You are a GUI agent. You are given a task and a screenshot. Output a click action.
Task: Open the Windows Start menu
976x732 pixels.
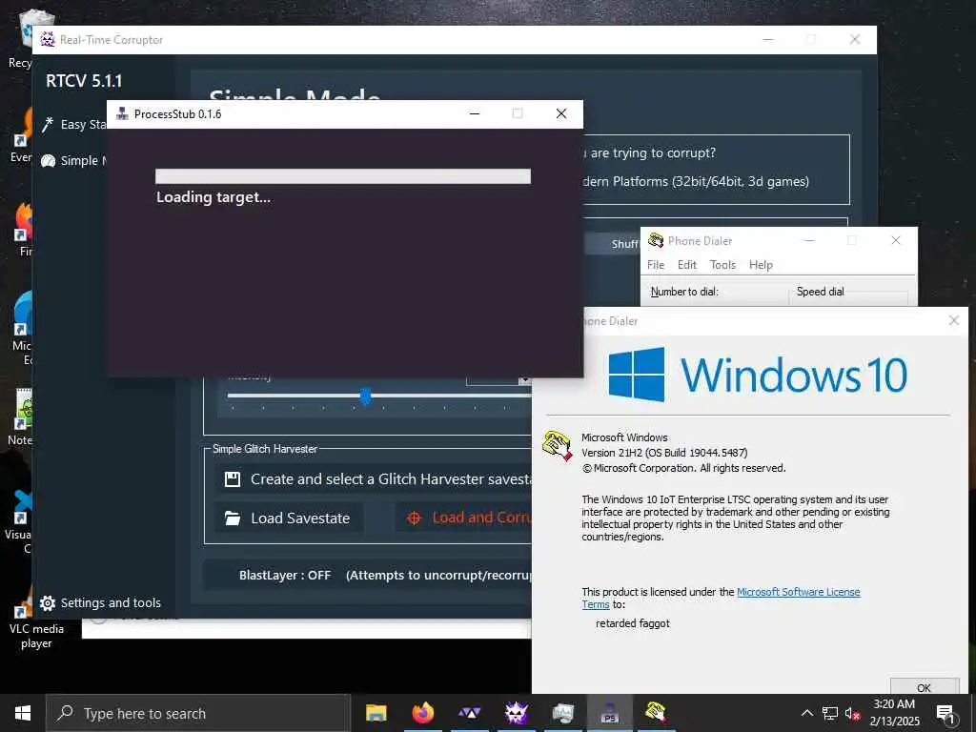23,713
